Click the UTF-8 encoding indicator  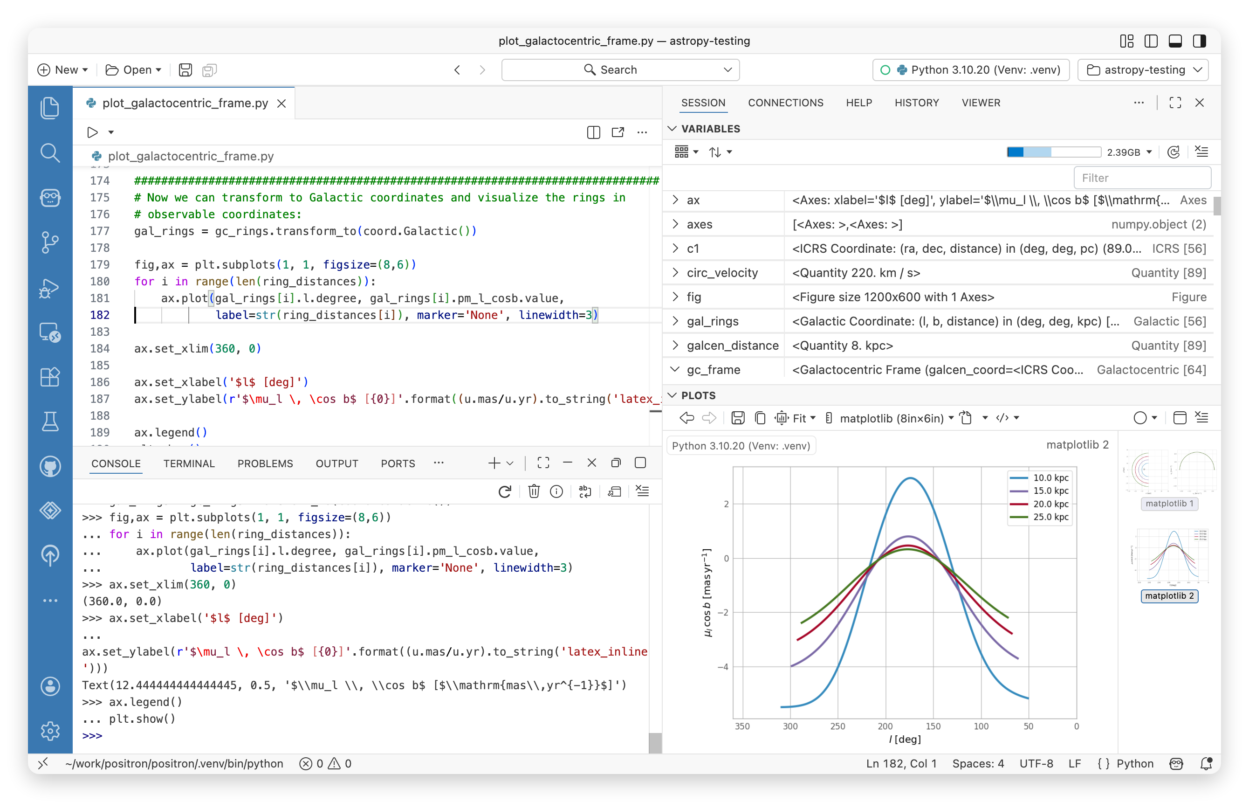(x=1036, y=763)
